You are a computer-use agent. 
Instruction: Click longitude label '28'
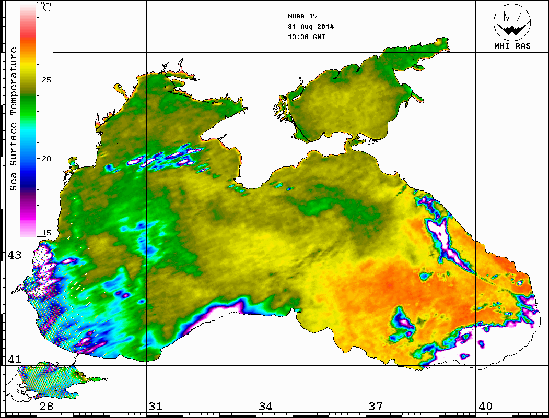(46, 407)
